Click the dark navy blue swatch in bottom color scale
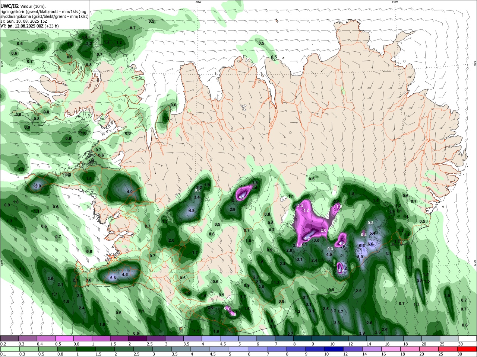The width and height of the screenshot is (477, 357). (333, 348)
